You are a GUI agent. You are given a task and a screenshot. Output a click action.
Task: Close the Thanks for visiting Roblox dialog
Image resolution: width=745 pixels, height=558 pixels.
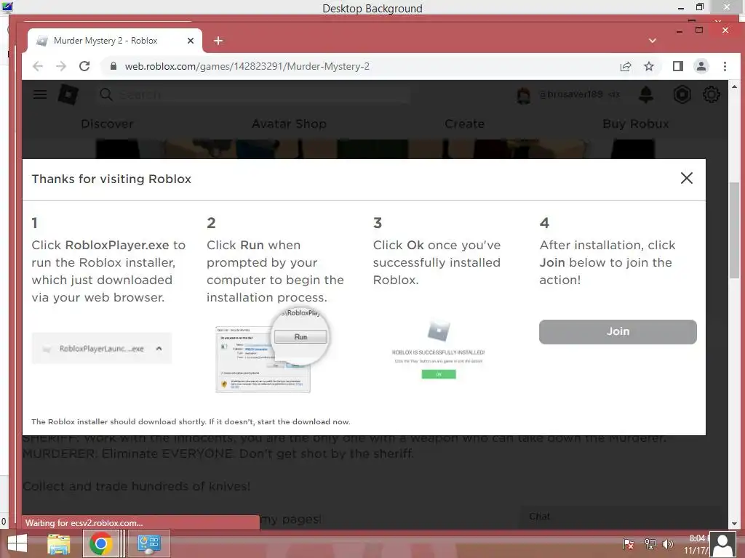coord(687,179)
